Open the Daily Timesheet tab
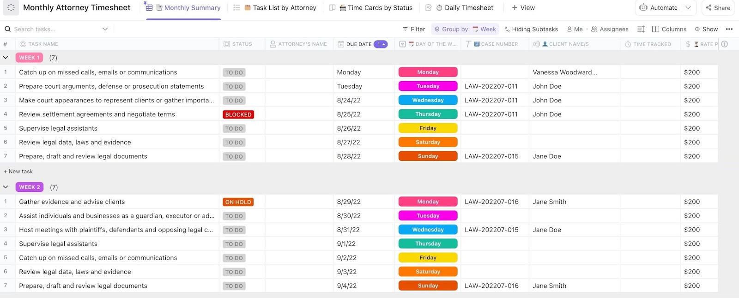This screenshot has height=298, width=739. coord(464,8)
